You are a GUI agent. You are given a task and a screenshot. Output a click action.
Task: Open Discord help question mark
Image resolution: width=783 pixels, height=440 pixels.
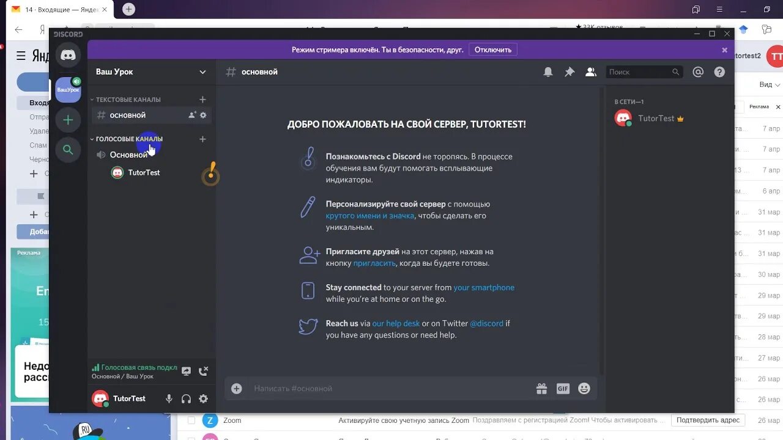pos(719,72)
